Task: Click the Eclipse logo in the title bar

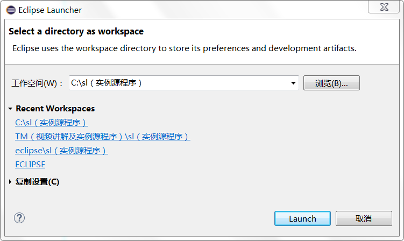Action: [x=11, y=10]
